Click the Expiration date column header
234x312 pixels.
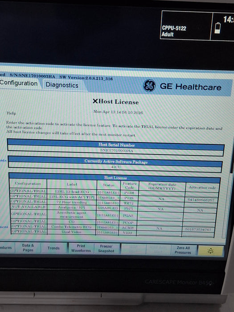pos(162,186)
